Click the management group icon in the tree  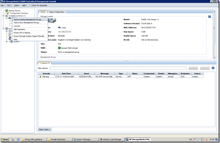click(6, 29)
